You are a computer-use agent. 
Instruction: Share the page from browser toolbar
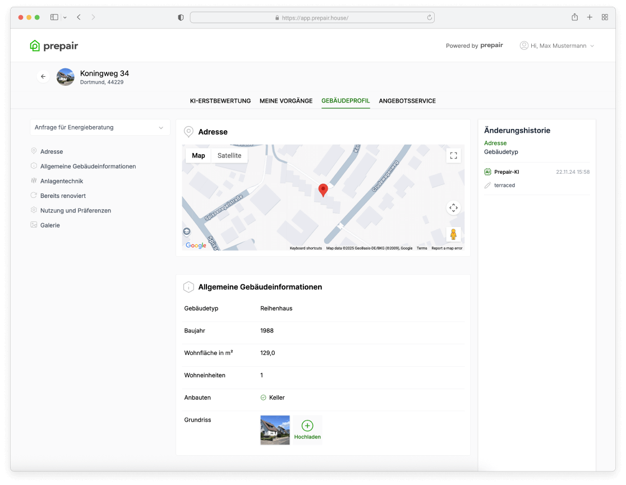[x=574, y=17]
